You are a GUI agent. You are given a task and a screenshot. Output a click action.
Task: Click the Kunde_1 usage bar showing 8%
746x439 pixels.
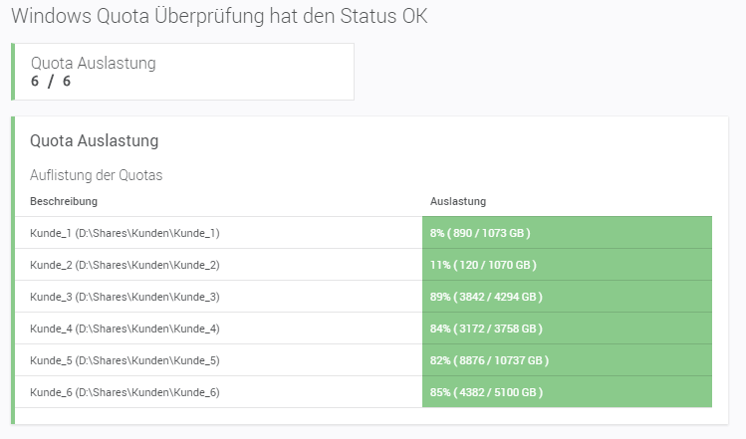(567, 233)
